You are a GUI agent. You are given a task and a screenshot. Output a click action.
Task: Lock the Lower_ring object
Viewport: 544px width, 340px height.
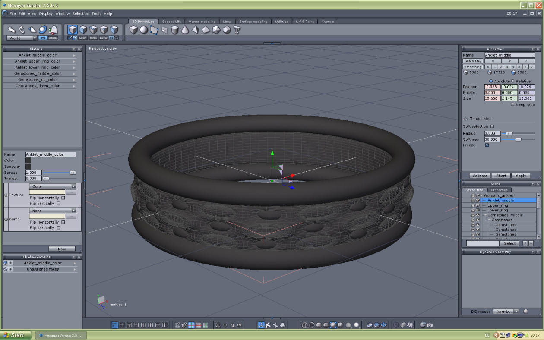click(x=473, y=210)
